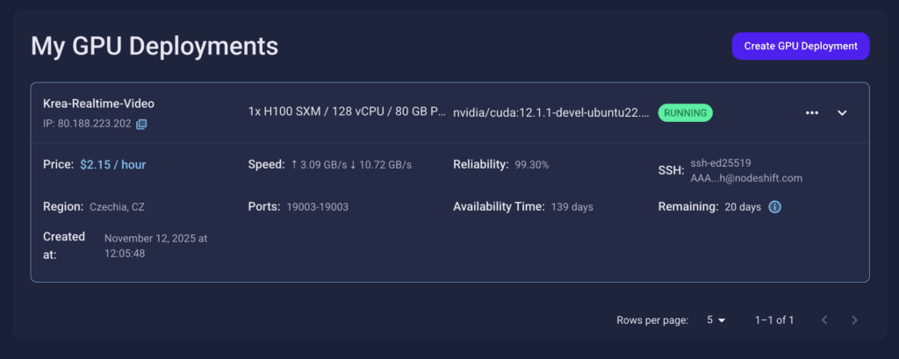The width and height of the screenshot is (899, 359).
Task: Select the nvidia/cuda image name text
Action: click(551, 113)
